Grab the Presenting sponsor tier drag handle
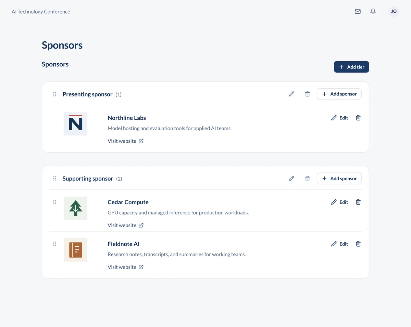The width and height of the screenshot is (411, 327). (x=54, y=94)
